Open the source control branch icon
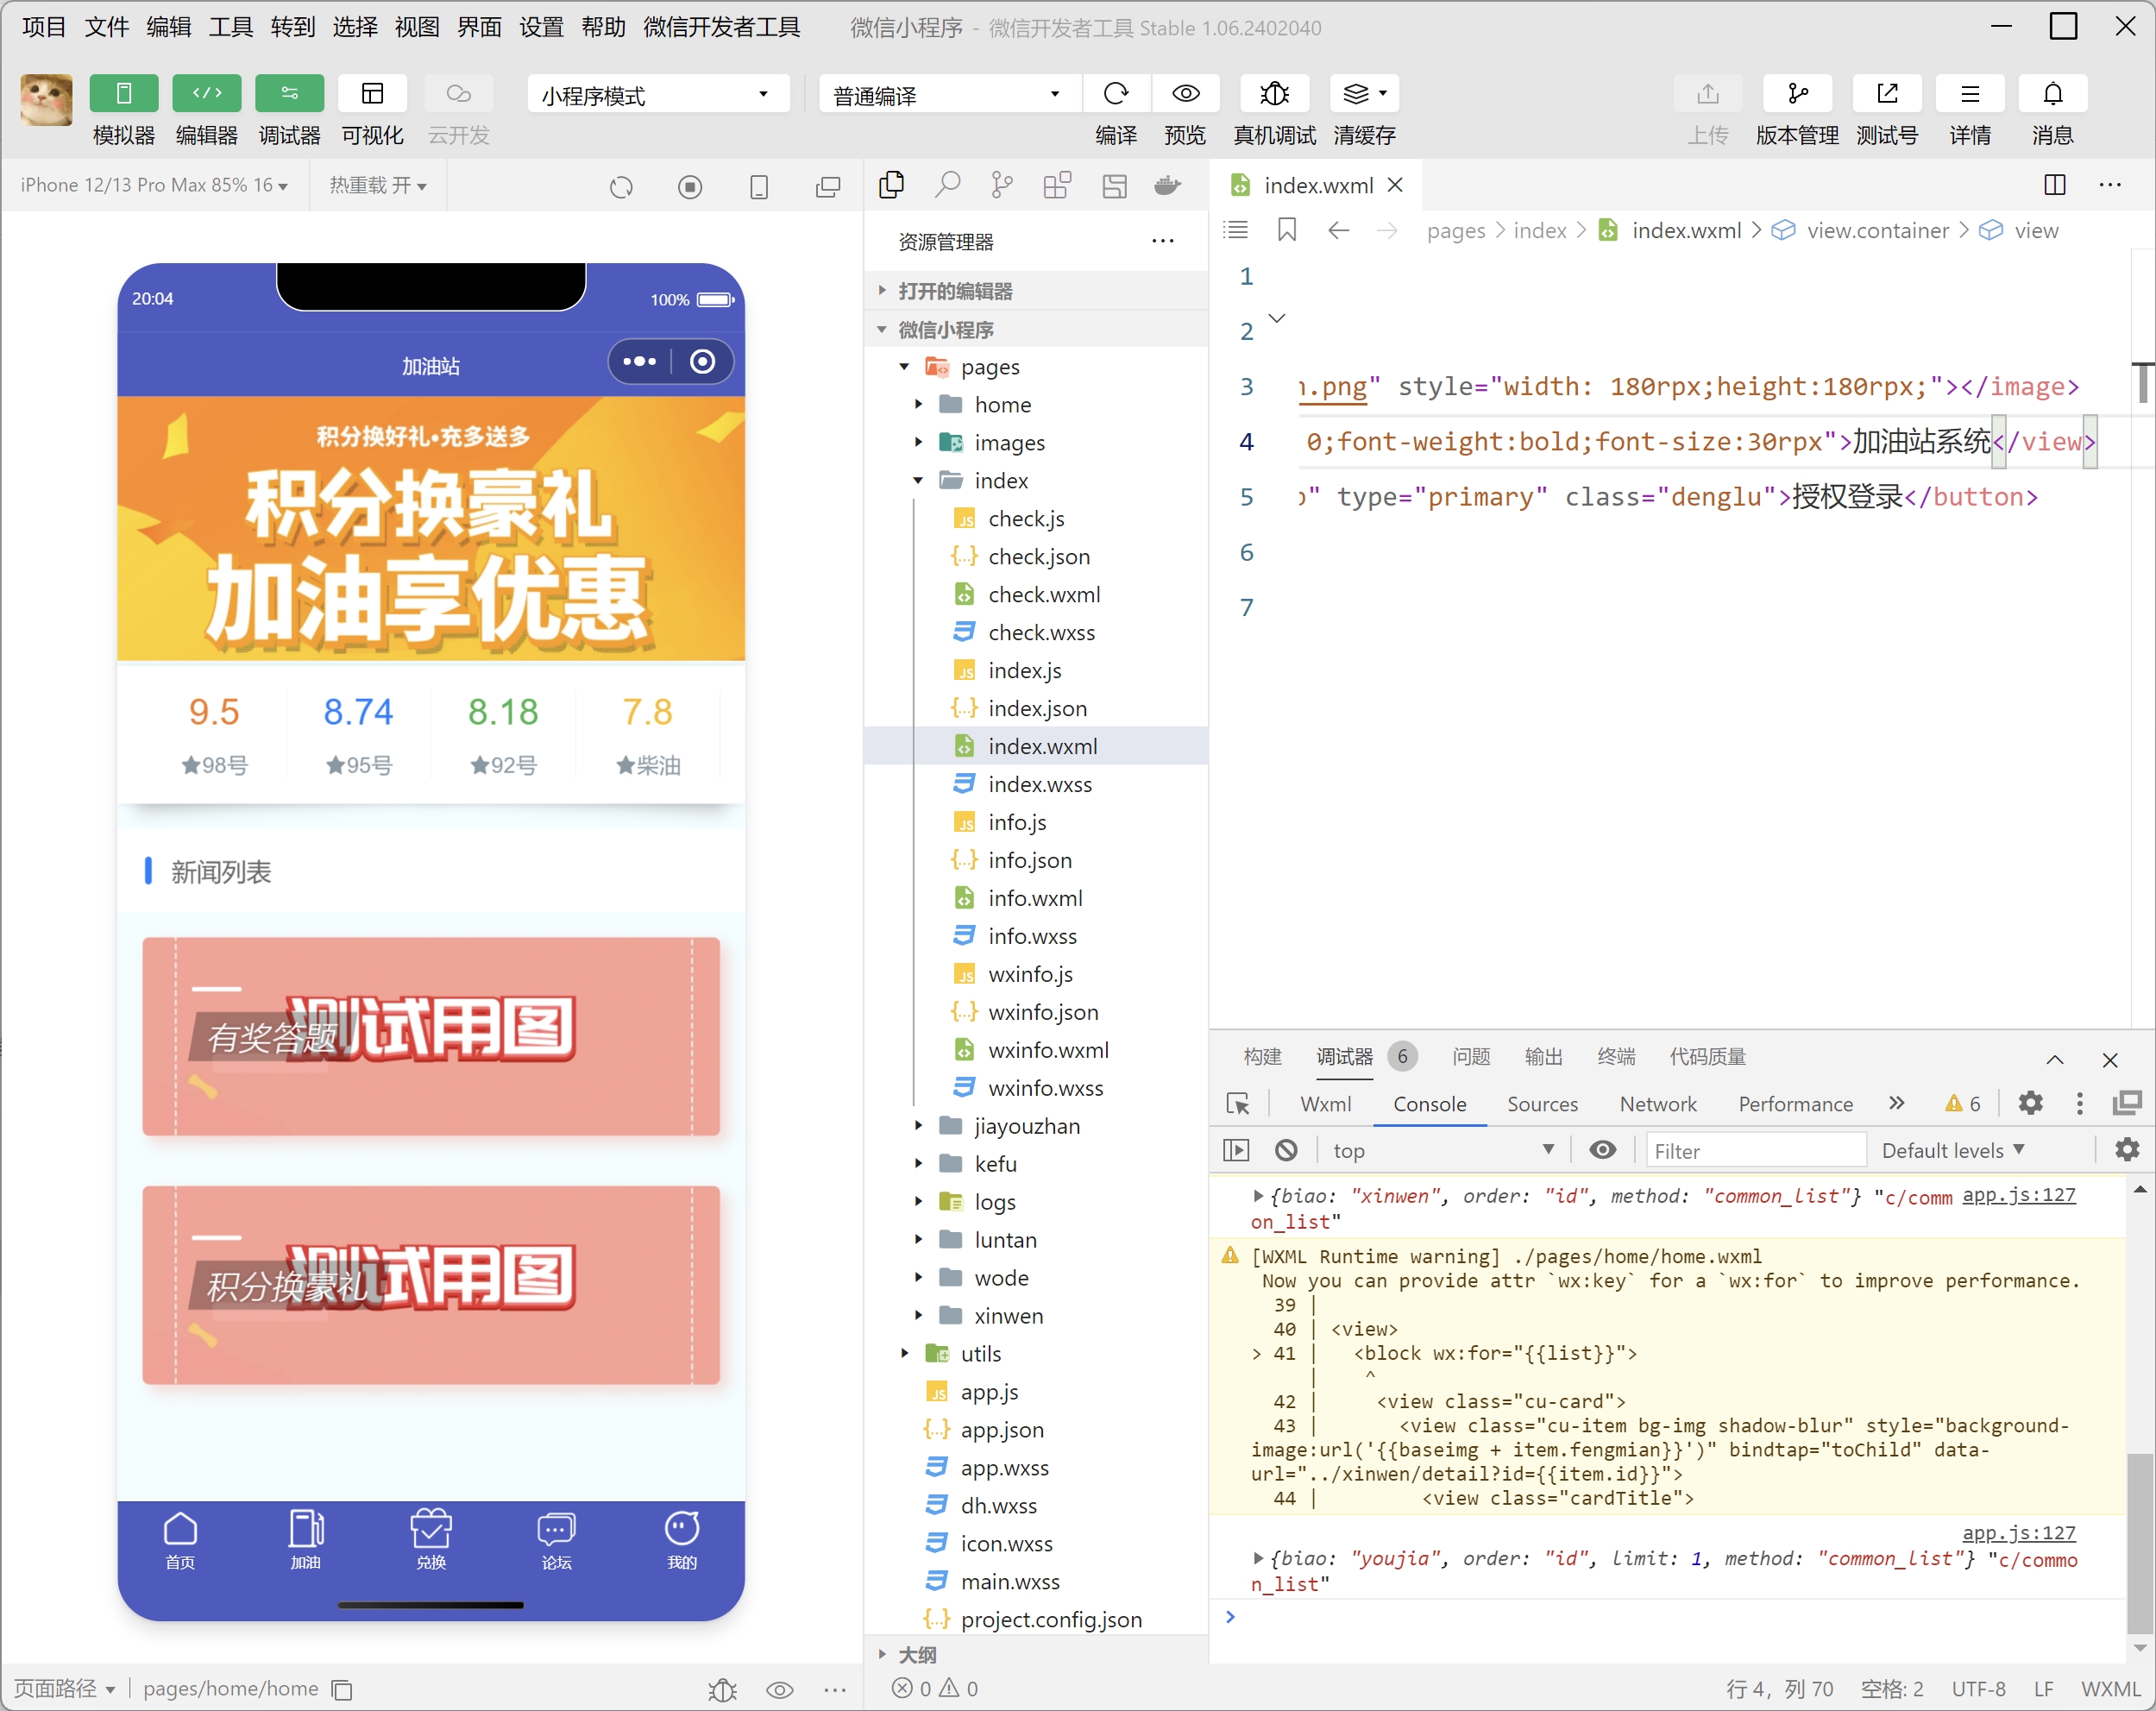The height and width of the screenshot is (1711, 2156). click(x=1002, y=185)
